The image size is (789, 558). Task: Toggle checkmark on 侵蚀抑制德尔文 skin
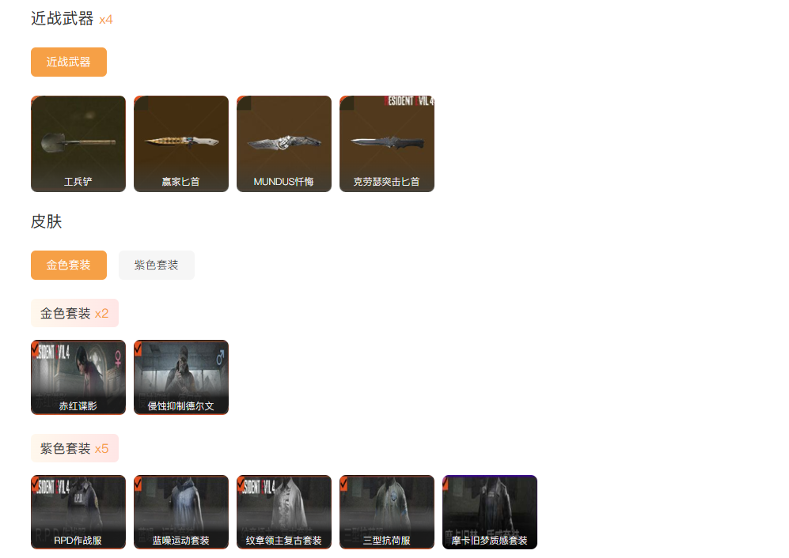pos(138,349)
